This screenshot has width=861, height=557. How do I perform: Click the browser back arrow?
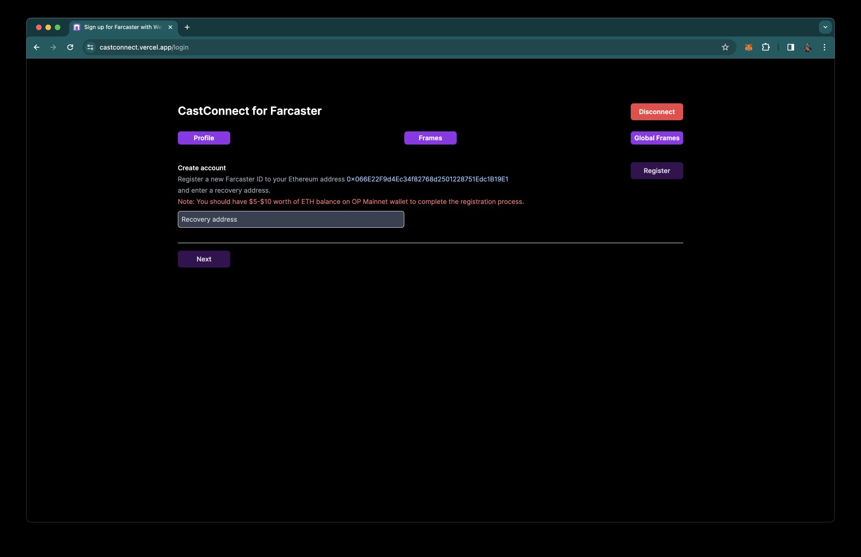[36, 47]
